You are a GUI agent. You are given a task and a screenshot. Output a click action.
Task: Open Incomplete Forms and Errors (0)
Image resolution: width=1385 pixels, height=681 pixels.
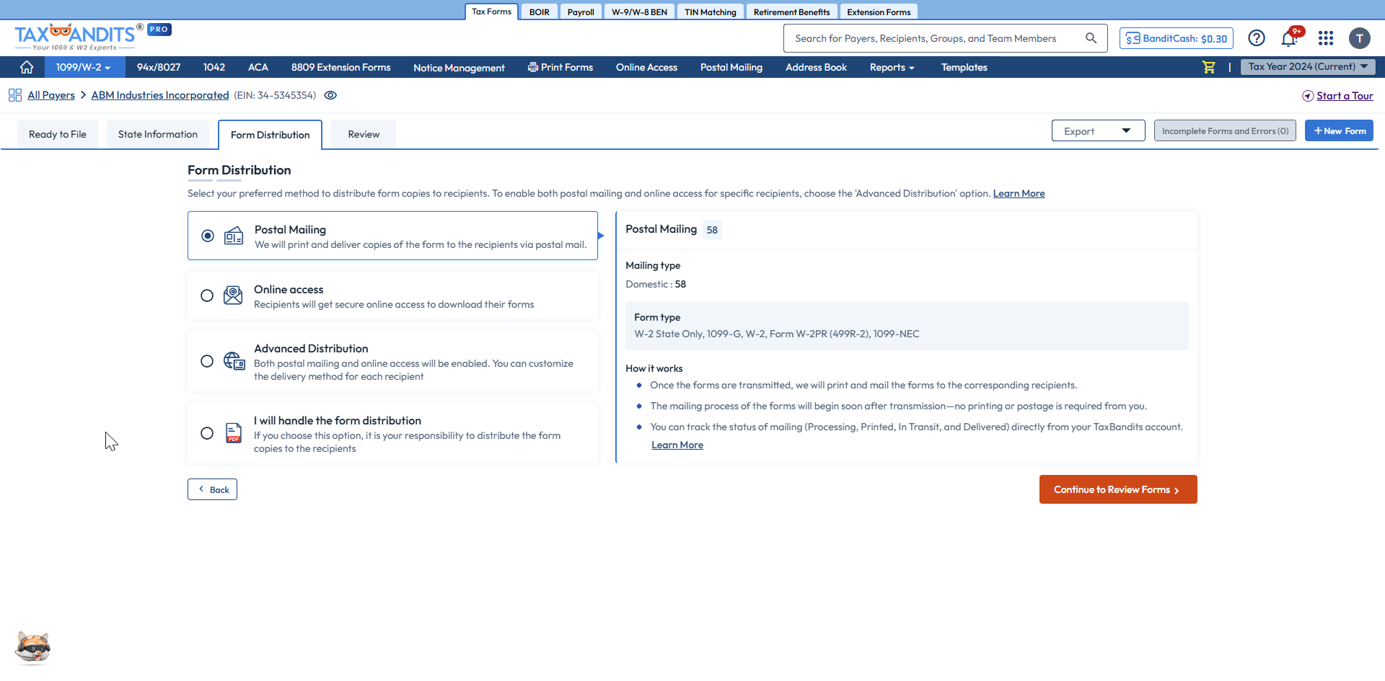1226,131
